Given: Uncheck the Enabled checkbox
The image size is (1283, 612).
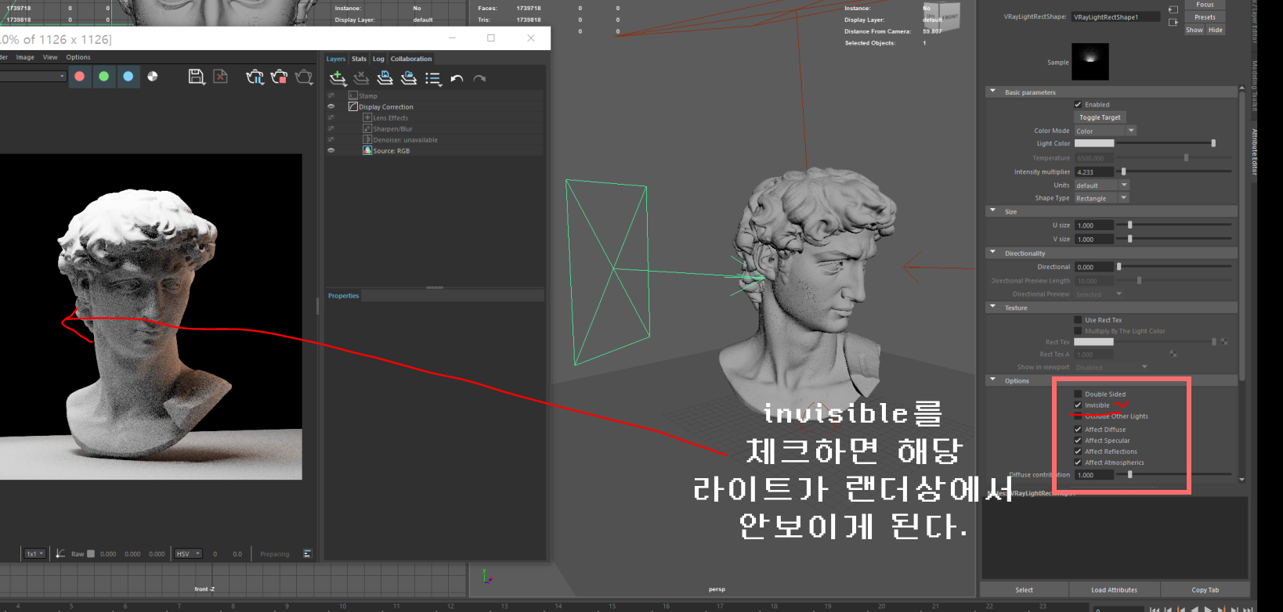Looking at the screenshot, I should [x=1078, y=104].
